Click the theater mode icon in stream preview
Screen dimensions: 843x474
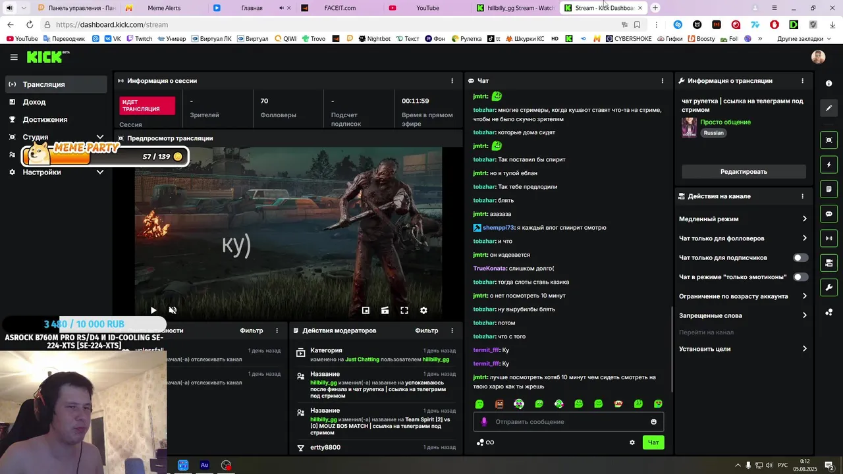(385, 310)
